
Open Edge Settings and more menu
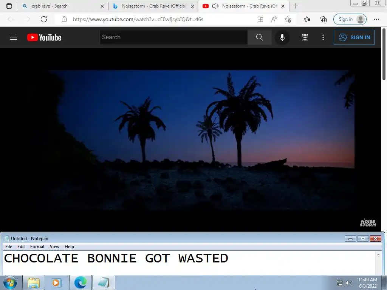[376, 19]
